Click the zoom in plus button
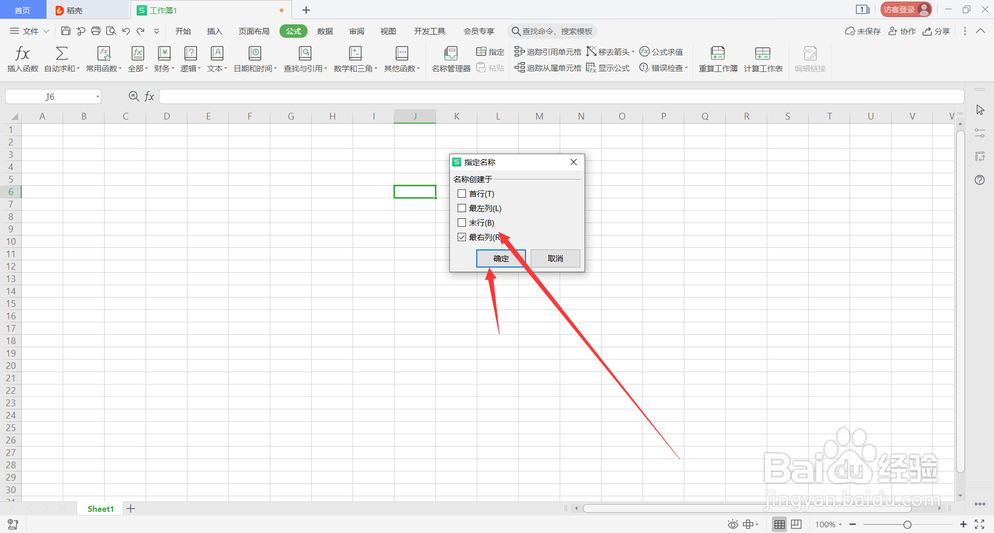The height and width of the screenshot is (533, 994). tap(963, 525)
